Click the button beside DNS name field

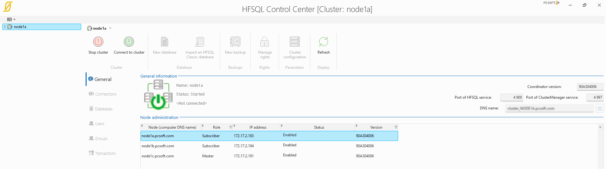coord(599,108)
